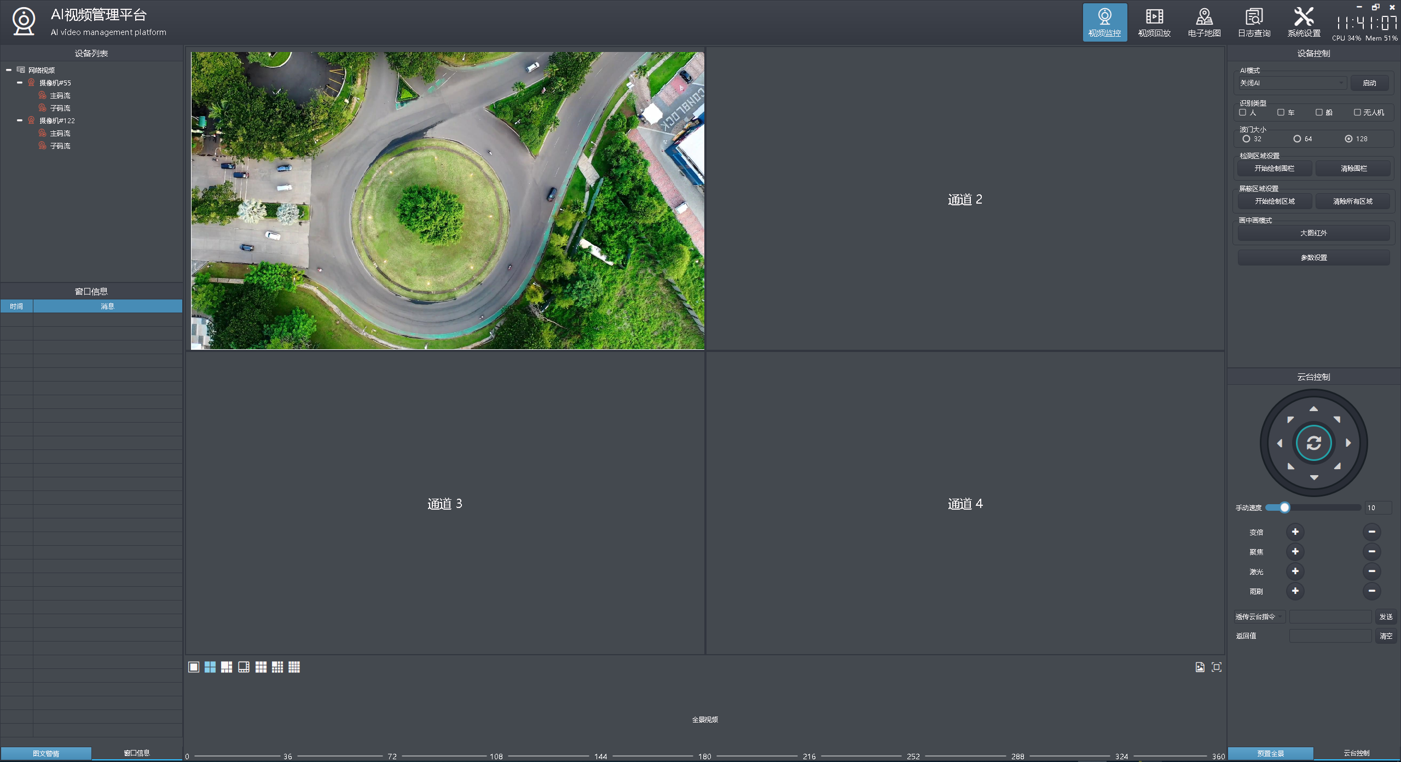This screenshot has height=762, width=1401.
Task: Open the 系统设置 system settings module
Action: pos(1304,22)
